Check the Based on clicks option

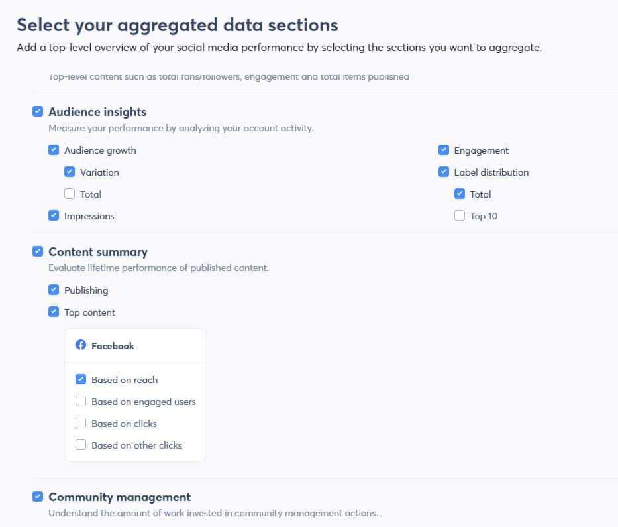pyautogui.click(x=81, y=423)
